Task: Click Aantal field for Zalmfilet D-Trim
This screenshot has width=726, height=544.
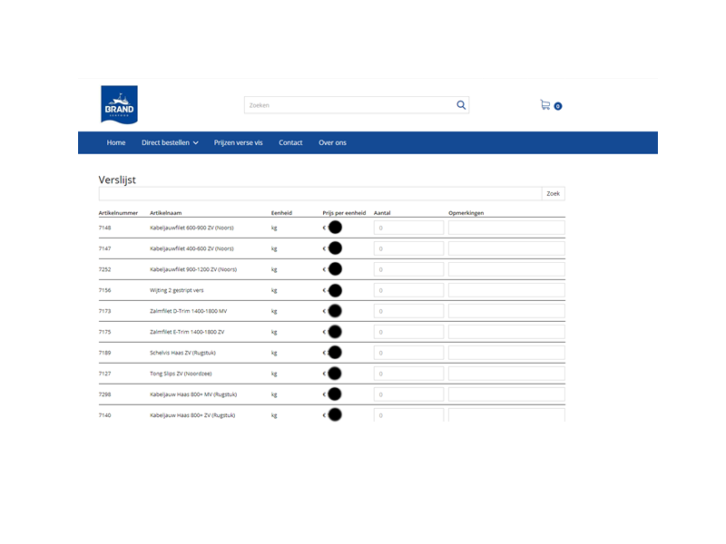Action: (x=409, y=311)
